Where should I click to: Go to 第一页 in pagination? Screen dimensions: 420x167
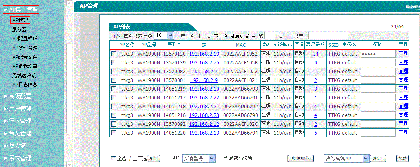pyautogui.click(x=188, y=36)
